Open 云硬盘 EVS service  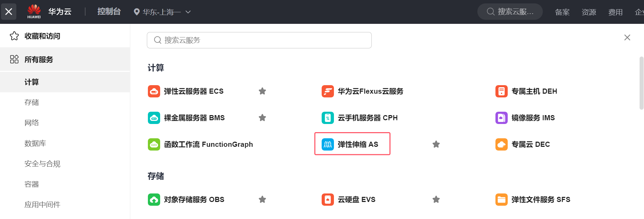tap(357, 200)
